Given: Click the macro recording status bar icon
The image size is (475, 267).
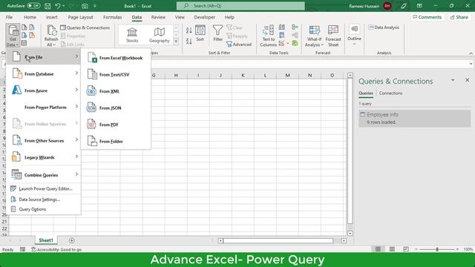Looking at the screenshot, I should point(23,249).
